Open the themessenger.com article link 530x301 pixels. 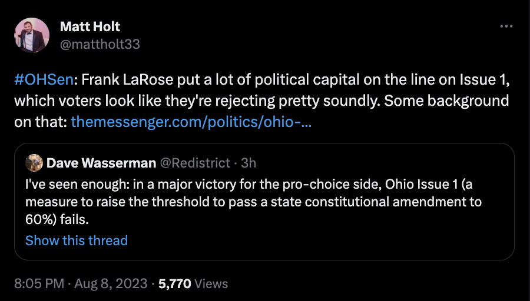[x=191, y=122]
